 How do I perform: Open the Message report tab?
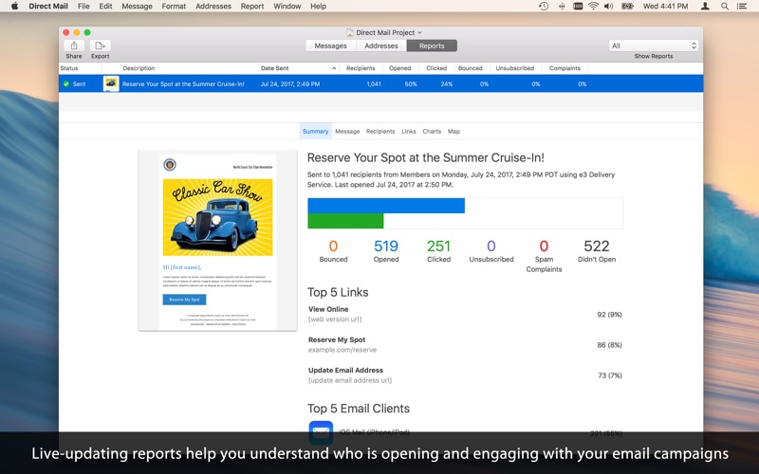[347, 131]
